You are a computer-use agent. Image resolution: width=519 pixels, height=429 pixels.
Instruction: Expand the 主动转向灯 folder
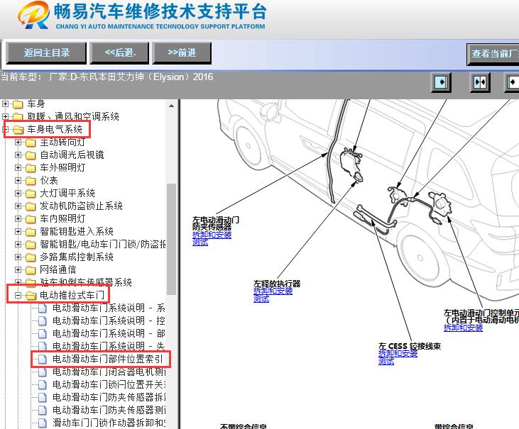click(x=18, y=142)
